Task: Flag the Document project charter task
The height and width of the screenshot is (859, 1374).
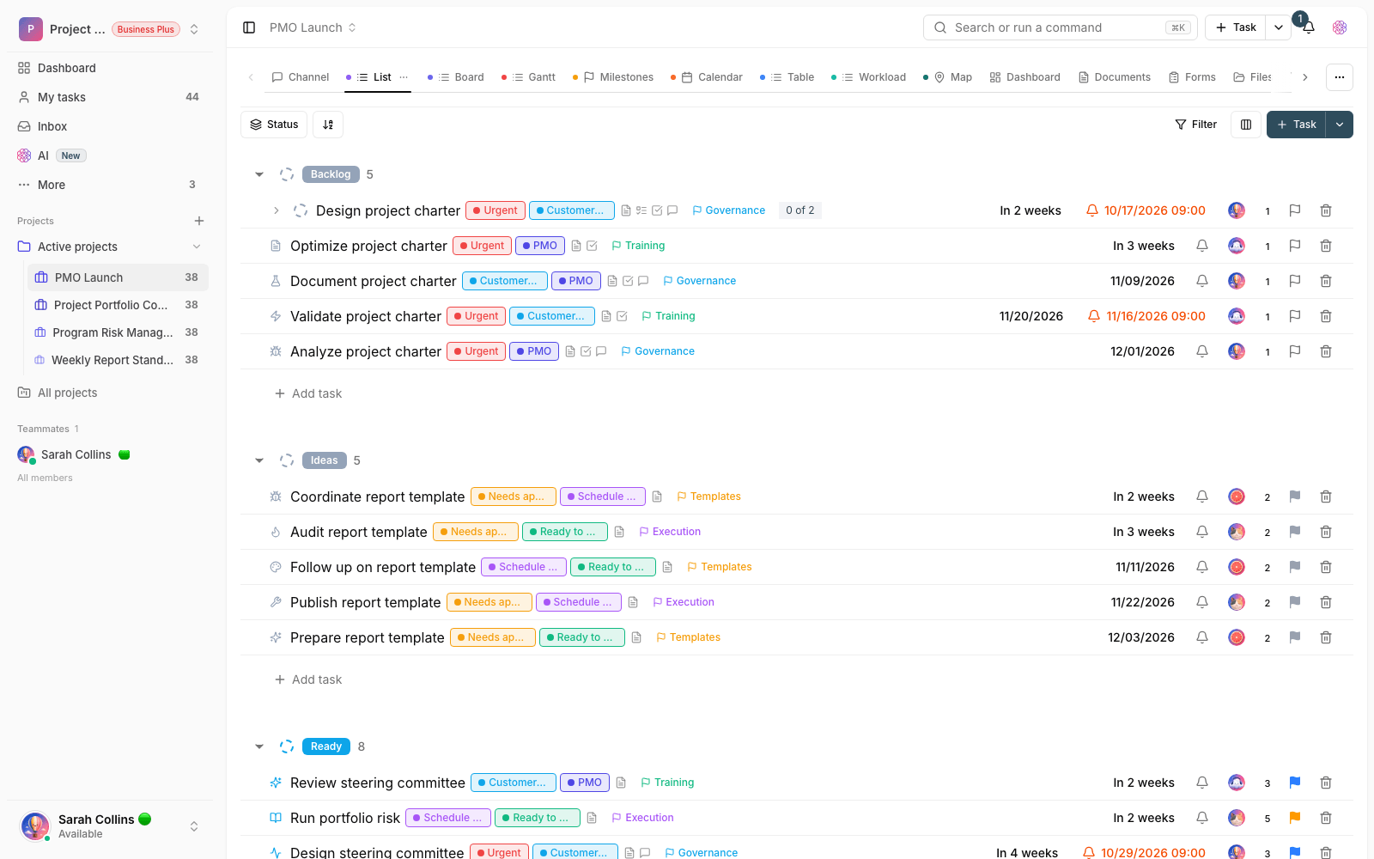Action: tap(1295, 281)
